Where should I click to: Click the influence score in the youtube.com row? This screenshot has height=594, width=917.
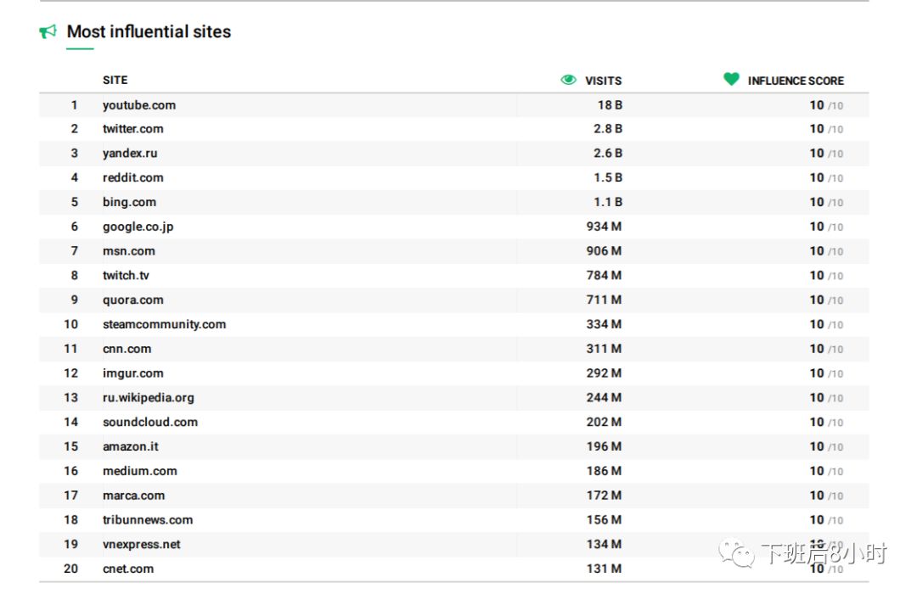(x=826, y=105)
